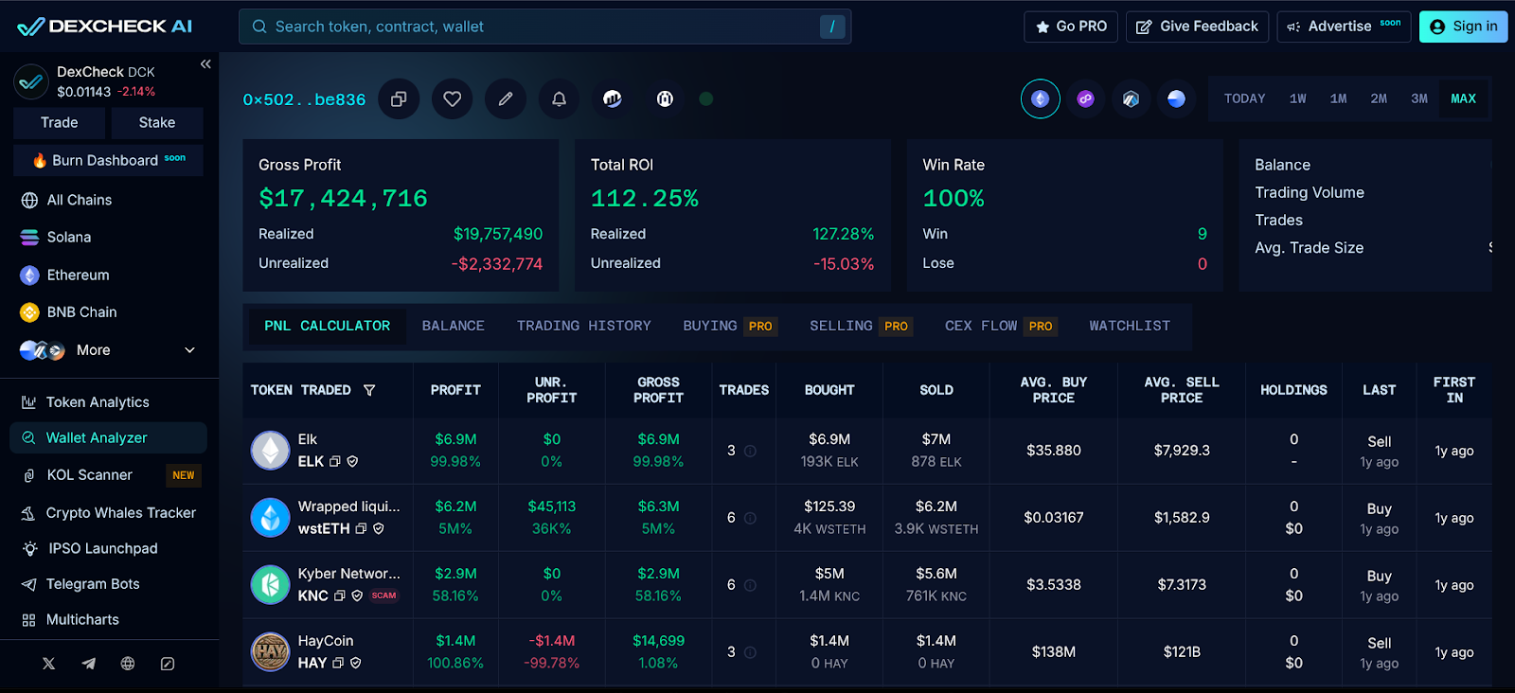The height and width of the screenshot is (693, 1515).
Task: Add wallet to favorites with heart icon
Action: point(453,98)
